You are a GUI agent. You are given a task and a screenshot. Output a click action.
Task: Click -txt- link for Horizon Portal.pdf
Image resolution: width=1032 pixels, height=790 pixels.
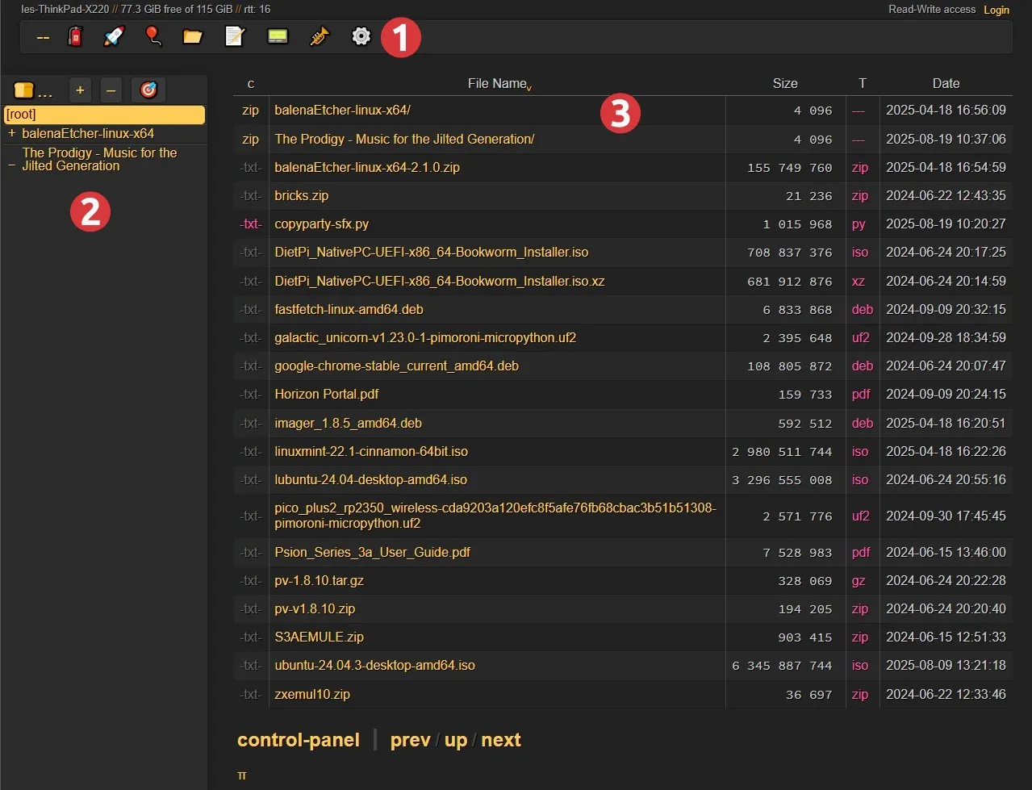(251, 395)
